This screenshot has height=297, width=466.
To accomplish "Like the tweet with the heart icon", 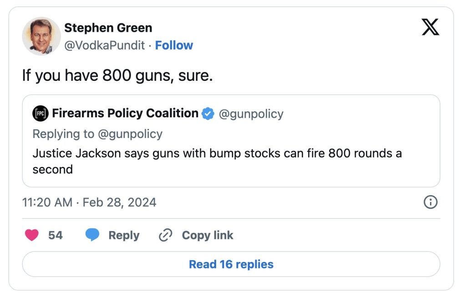I will (x=31, y=235).
